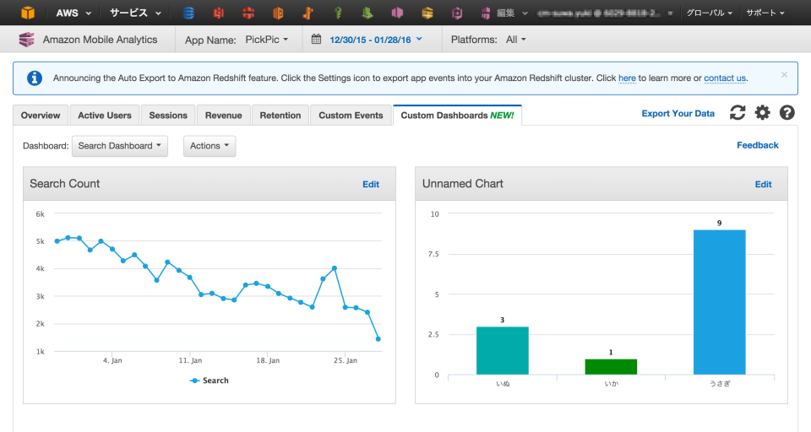Open the pink service icon beside 編集
Image resolution: width=811 pixels, height=432 pixels.
pyautogui.click(x=485, y=13)
